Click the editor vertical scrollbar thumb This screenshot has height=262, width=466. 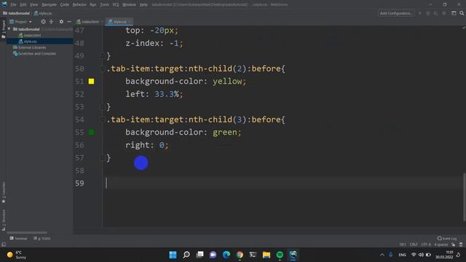point(464,197)
